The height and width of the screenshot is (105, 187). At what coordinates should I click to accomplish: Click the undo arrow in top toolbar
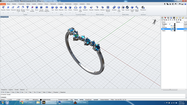176,4
